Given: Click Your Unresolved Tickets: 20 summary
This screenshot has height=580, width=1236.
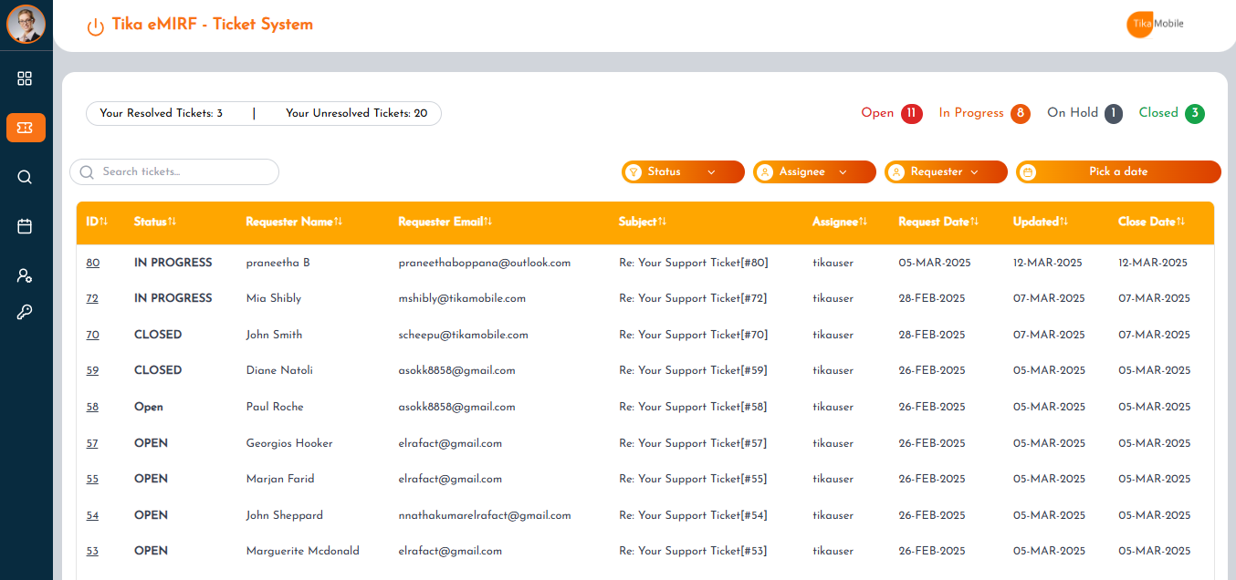Looking at the screenshot, I should pos(356,113).
